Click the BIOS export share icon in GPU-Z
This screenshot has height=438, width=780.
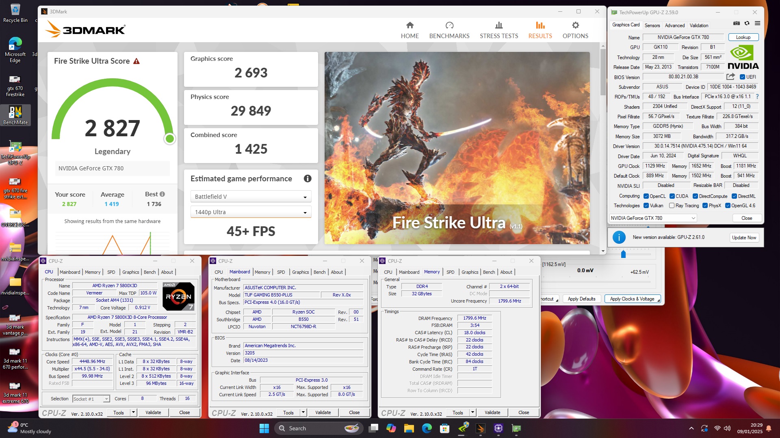[730, 77]
